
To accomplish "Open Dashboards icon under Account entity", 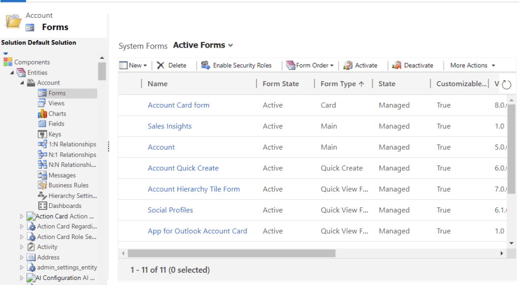I will [43, 206].
